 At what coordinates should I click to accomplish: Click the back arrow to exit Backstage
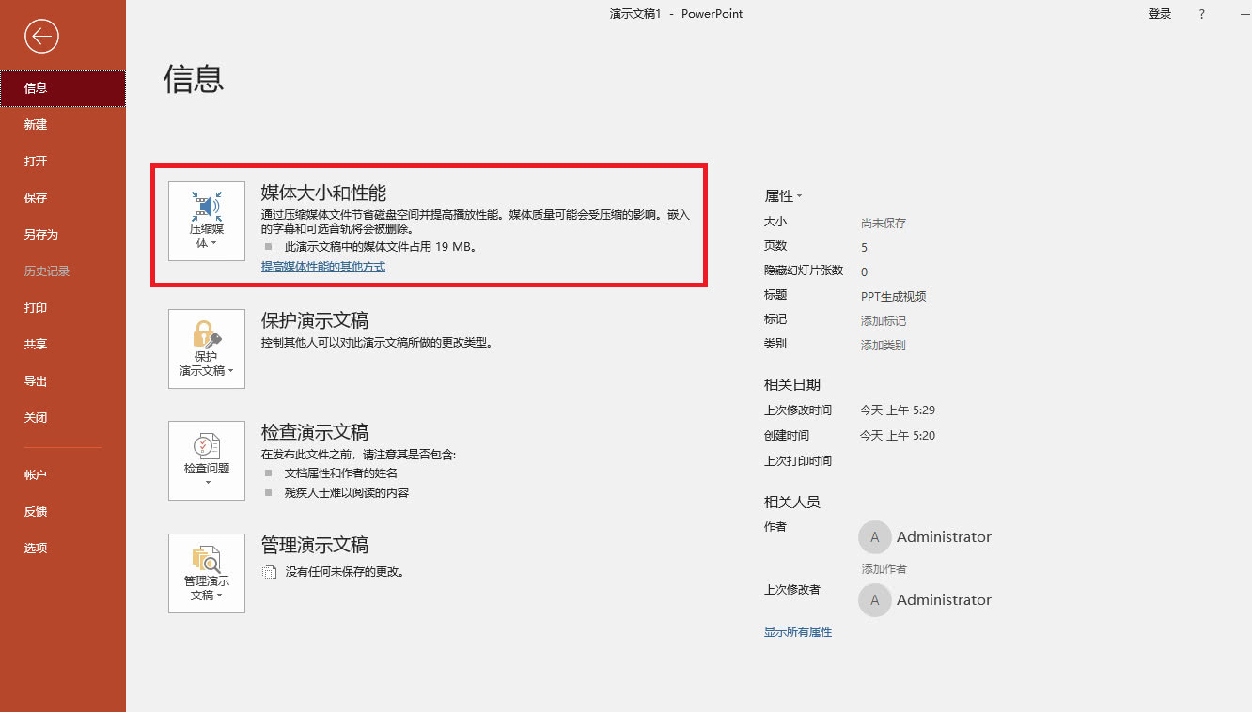pyautogui.click(x=42, y=37)
